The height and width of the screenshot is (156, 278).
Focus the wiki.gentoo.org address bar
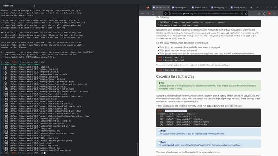click(x=205, y=13)
